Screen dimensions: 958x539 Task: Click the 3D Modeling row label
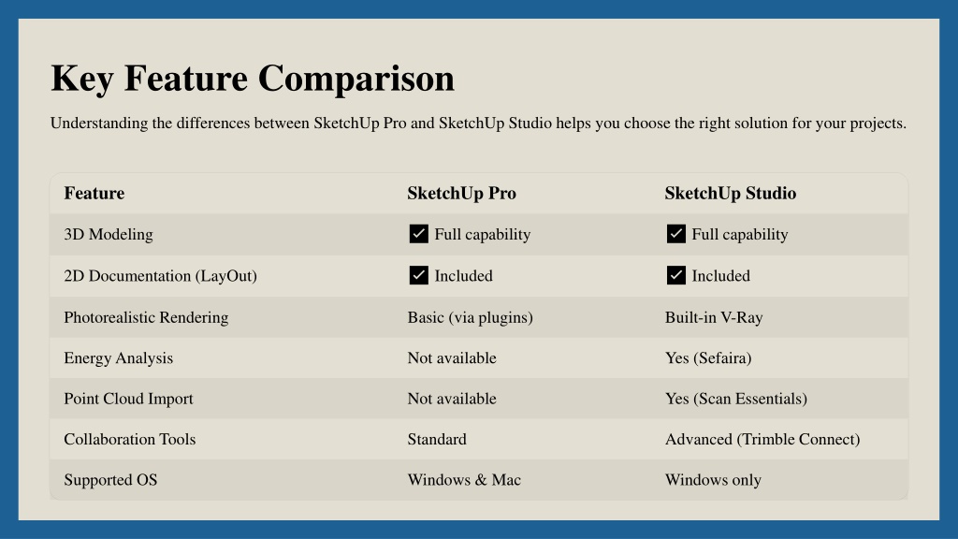point(108,235)
